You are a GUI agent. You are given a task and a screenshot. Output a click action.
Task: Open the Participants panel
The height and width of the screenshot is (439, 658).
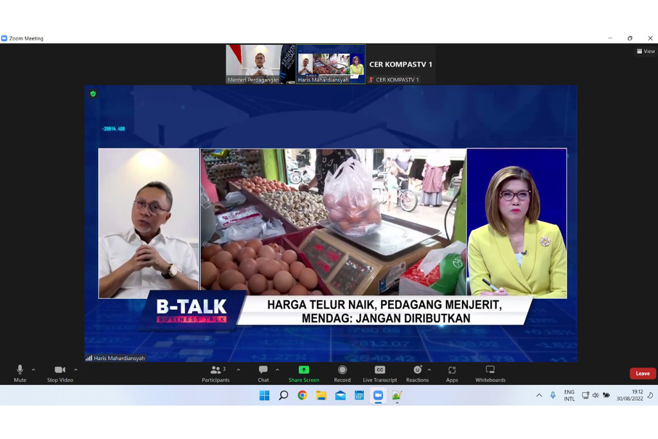215,372
